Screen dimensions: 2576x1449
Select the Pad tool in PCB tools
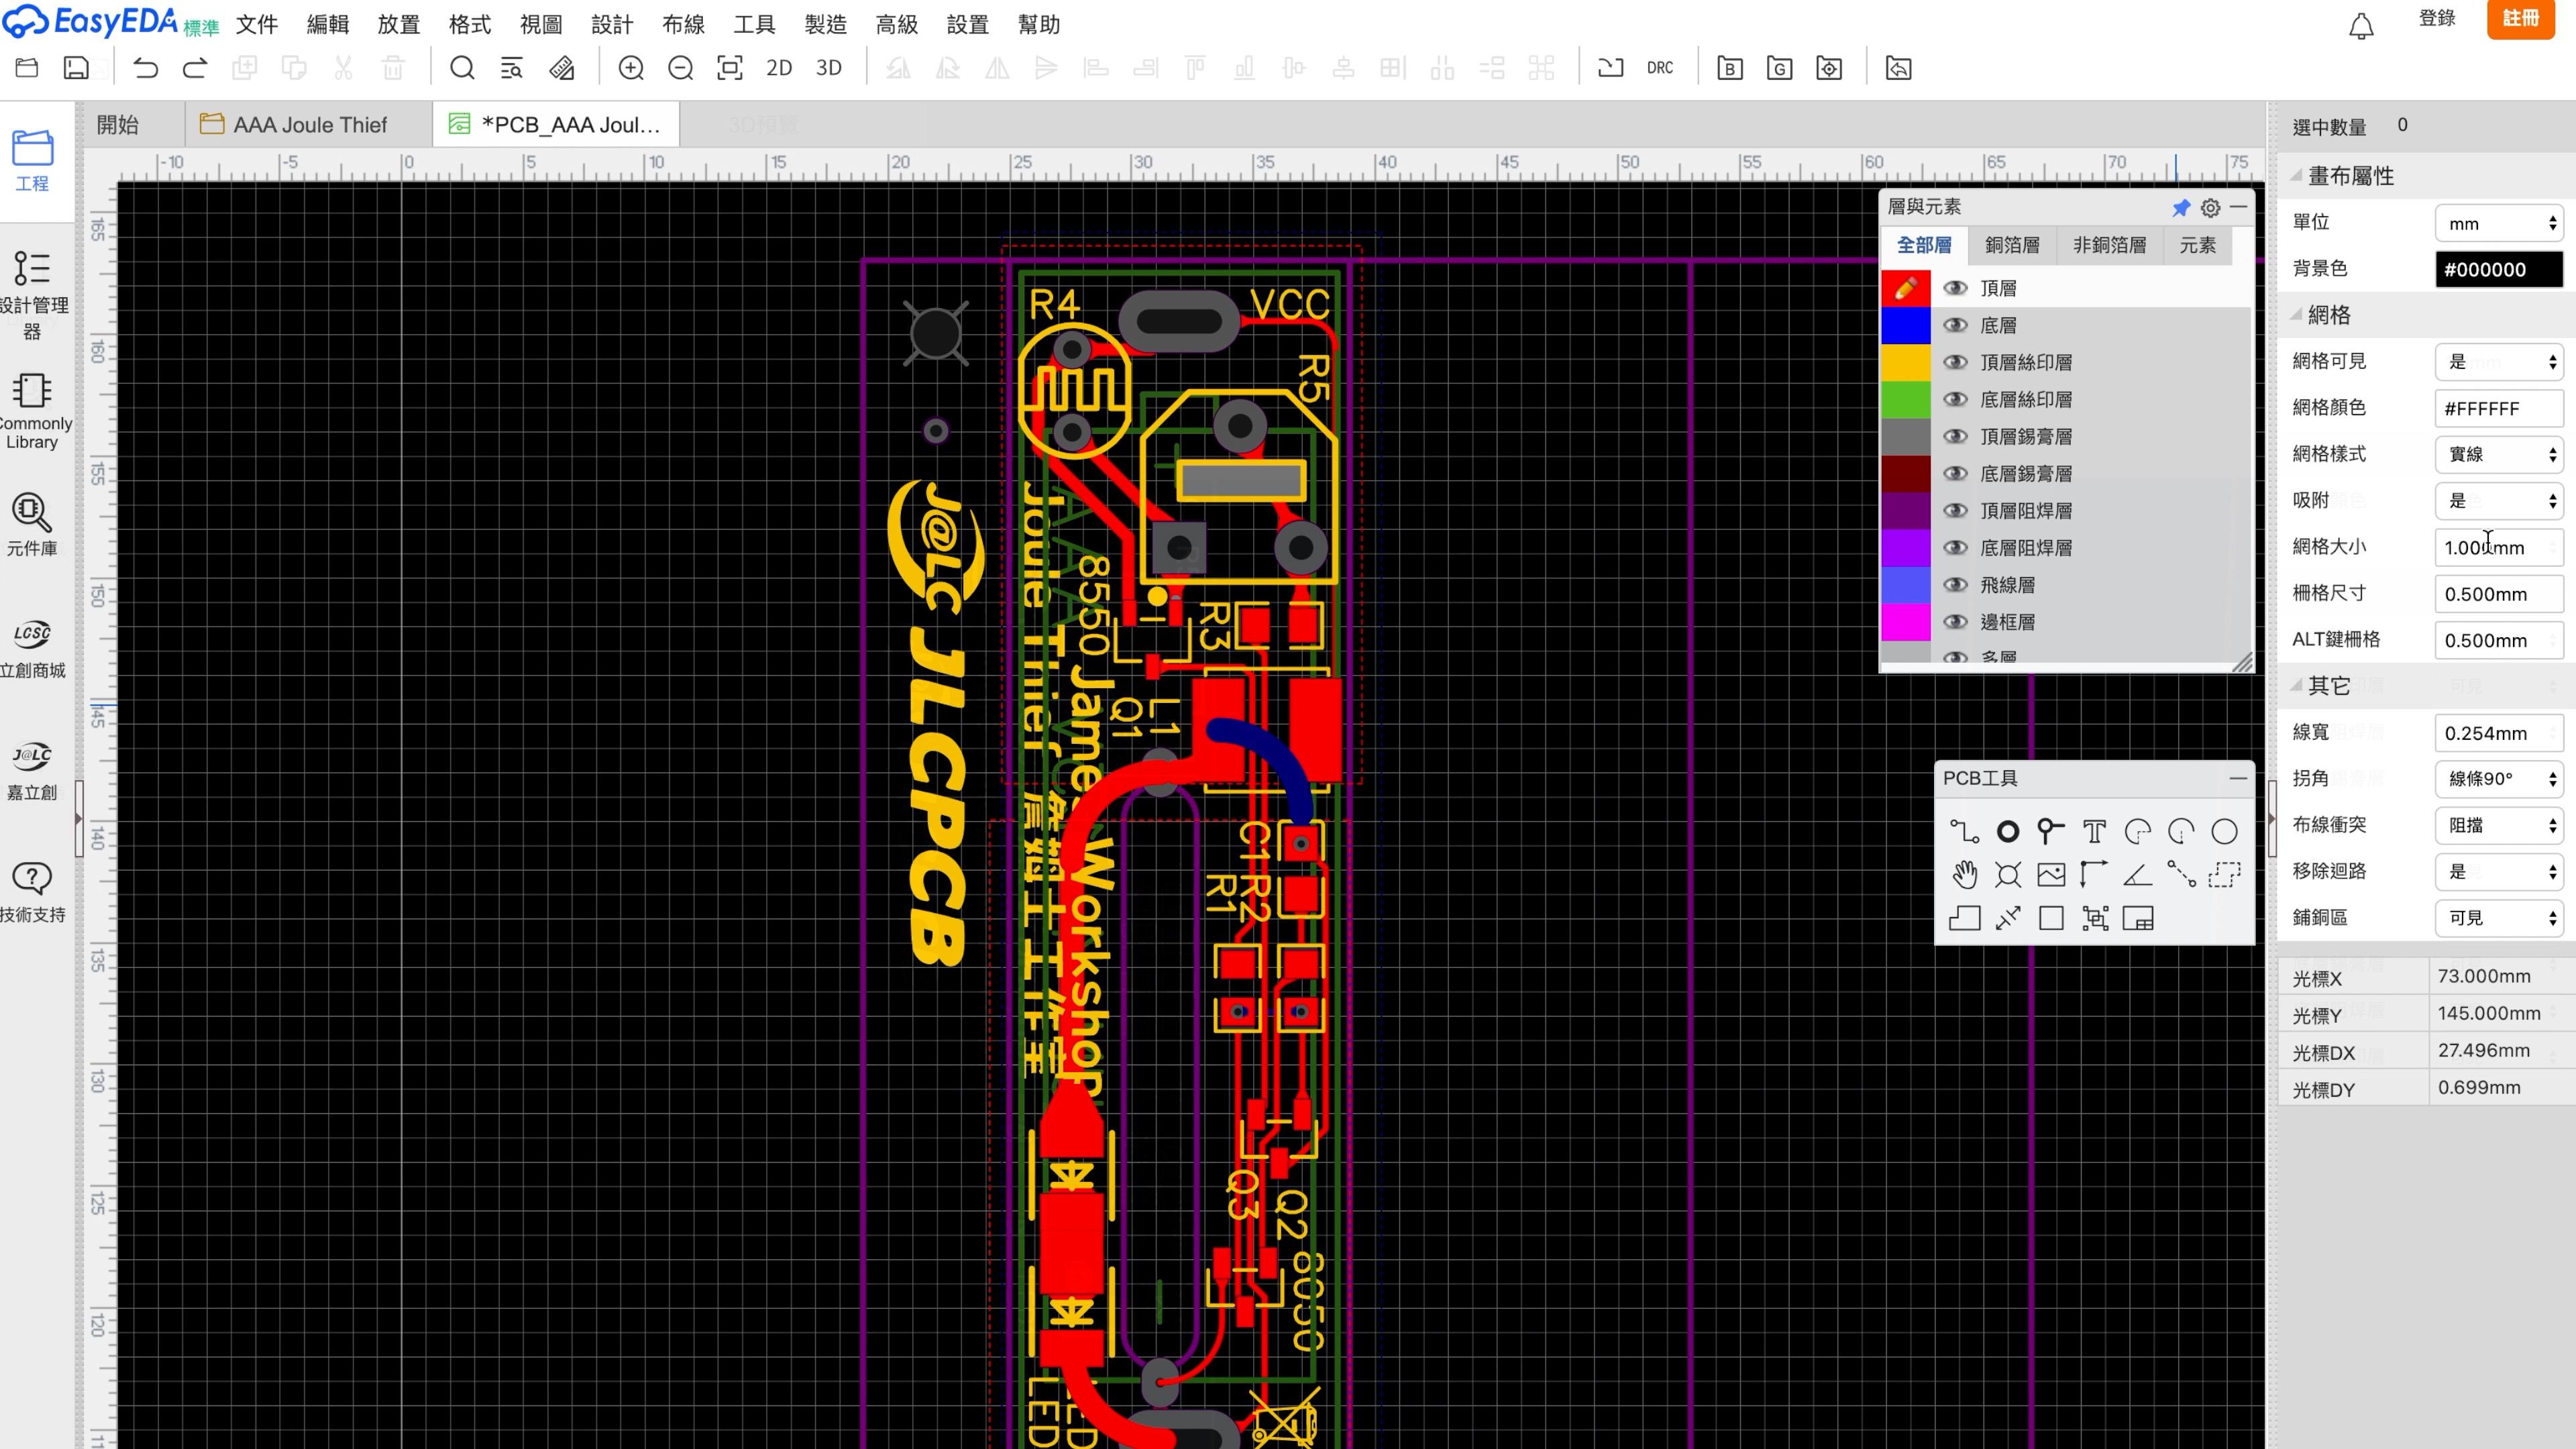point(2007,832)
